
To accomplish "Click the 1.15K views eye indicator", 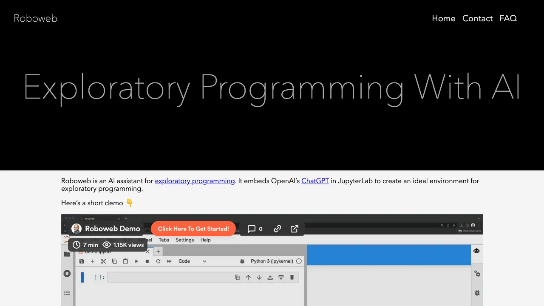I will pos(124,245).
